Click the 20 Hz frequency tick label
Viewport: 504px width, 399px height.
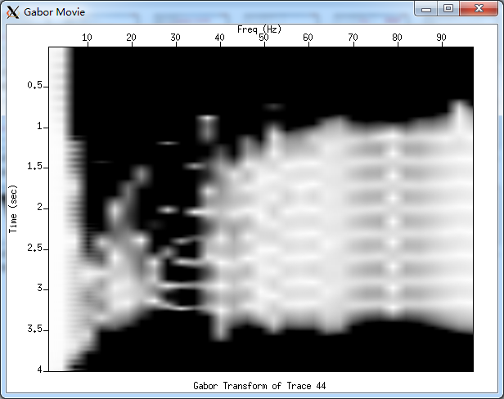coord(131,38)
